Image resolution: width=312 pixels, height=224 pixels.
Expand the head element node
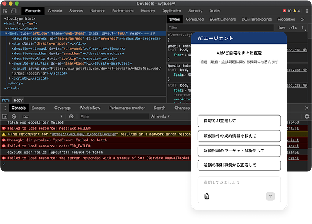pyautogui.click(x=6, y=29)
